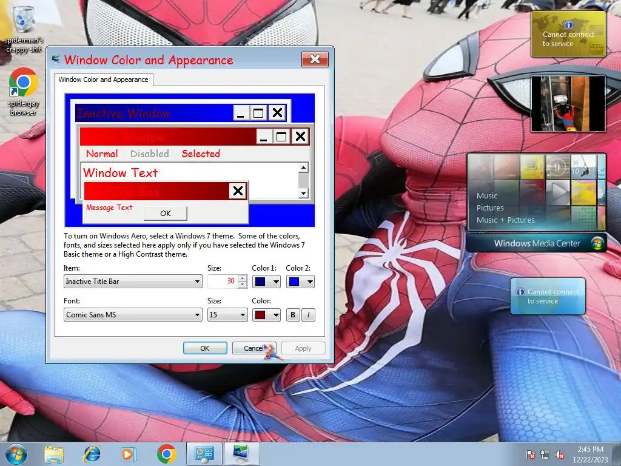Open the Windows Start menu orb
The width and height of the screenshot is (621, 466).
(x=16, y=454)
